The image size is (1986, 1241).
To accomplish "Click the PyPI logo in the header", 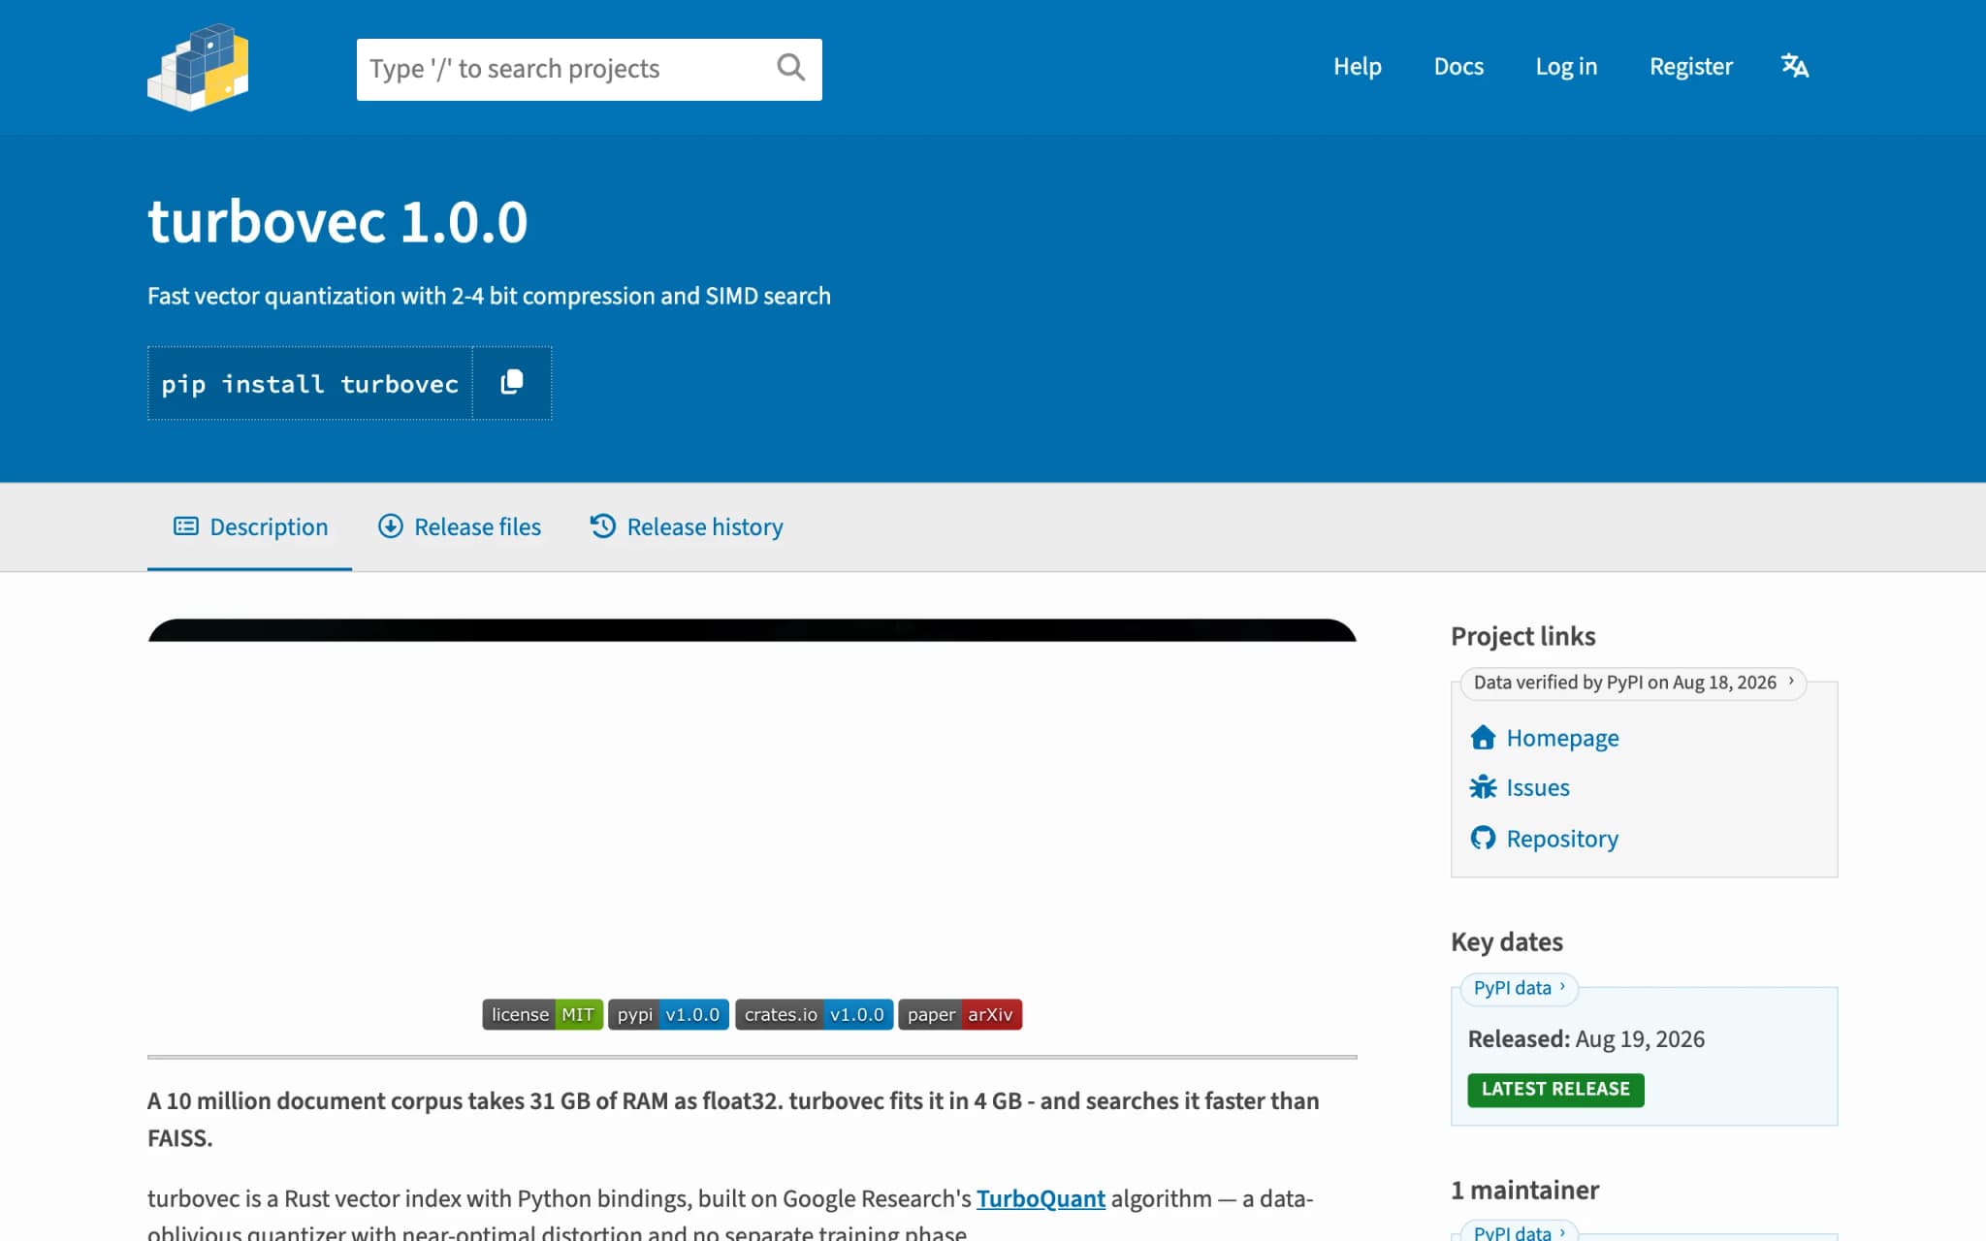I will 198,67.
